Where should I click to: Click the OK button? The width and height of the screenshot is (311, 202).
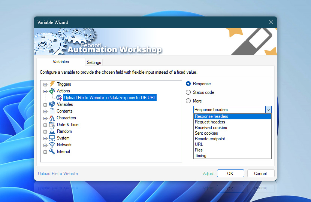click(230, 174)
